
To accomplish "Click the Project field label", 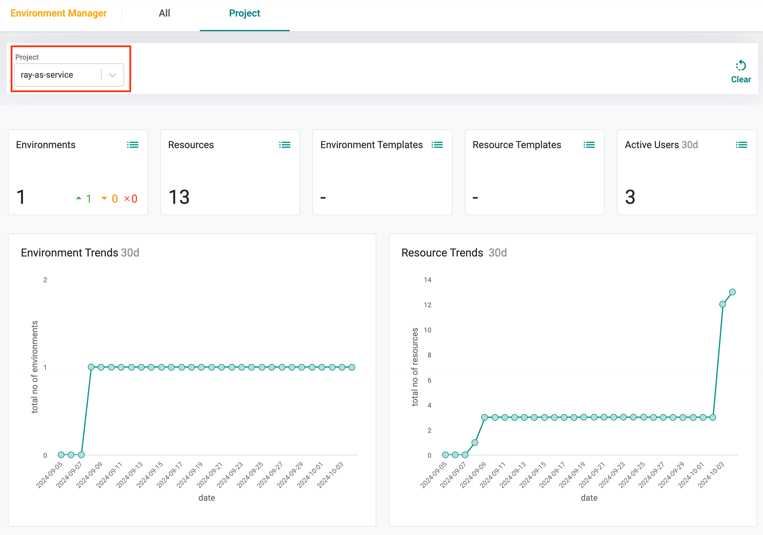I will (x=27, y=57).
